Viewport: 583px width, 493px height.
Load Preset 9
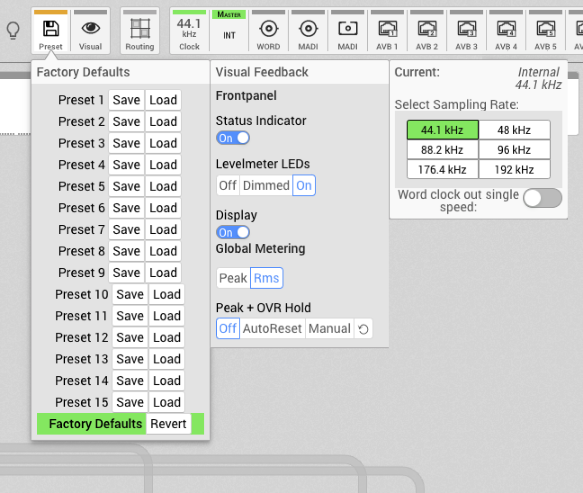(x=163, y=273)
